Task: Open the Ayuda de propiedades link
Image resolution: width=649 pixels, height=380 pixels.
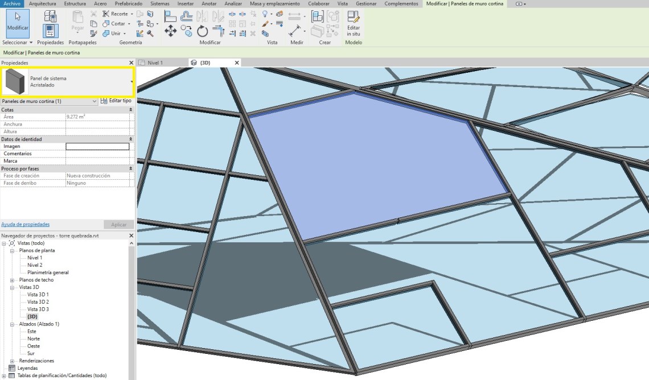Action: [25, 225]
